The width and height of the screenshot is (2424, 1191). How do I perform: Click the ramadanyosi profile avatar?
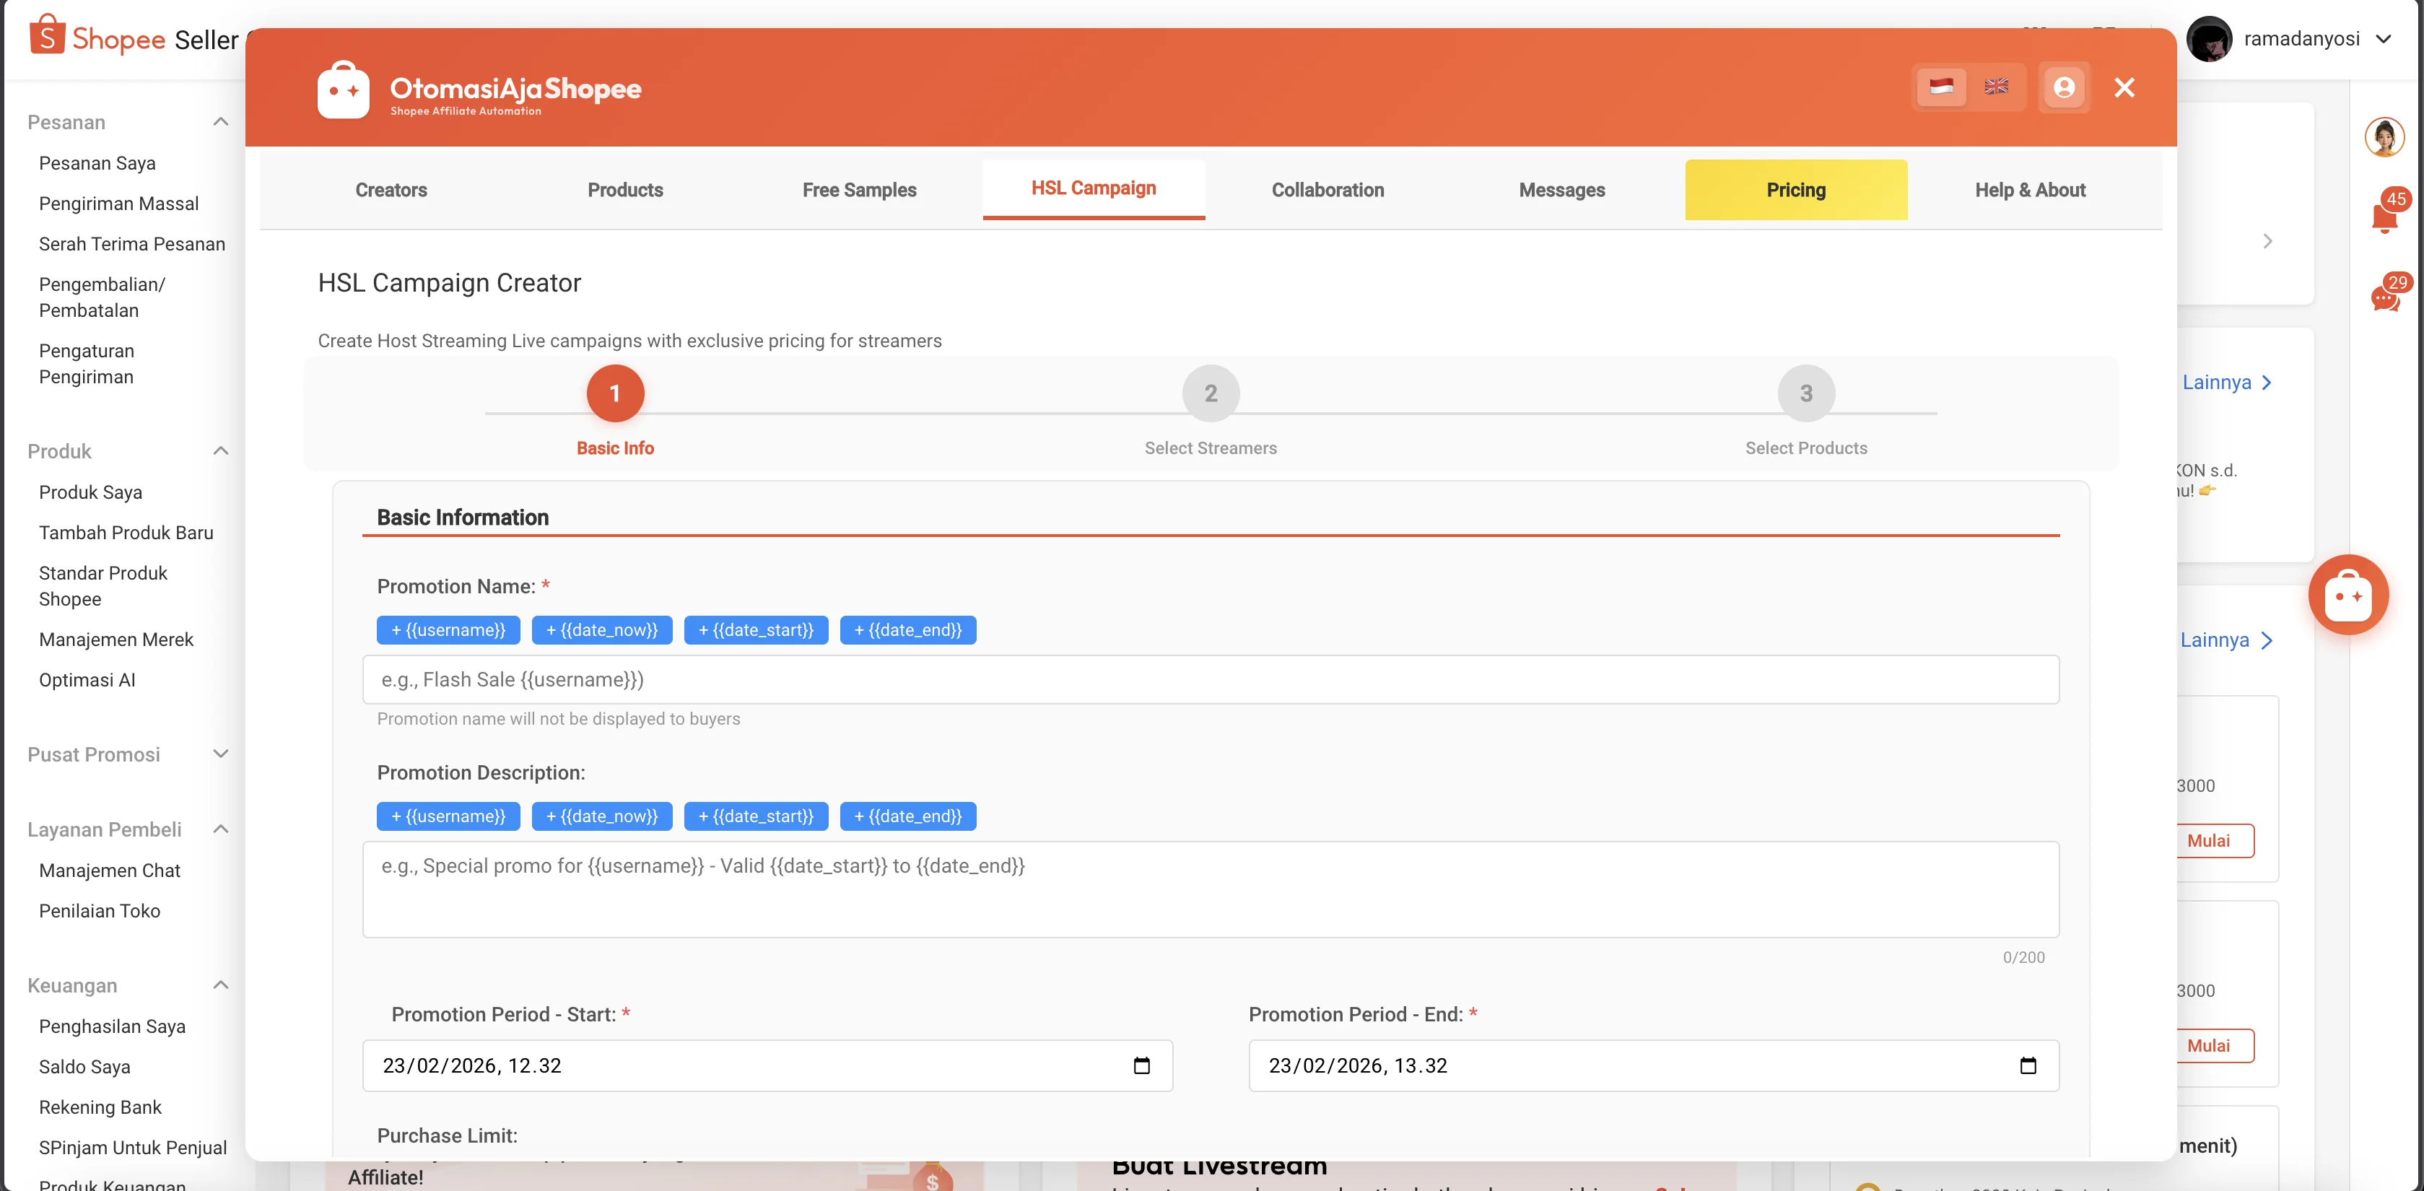[2208, 38]
